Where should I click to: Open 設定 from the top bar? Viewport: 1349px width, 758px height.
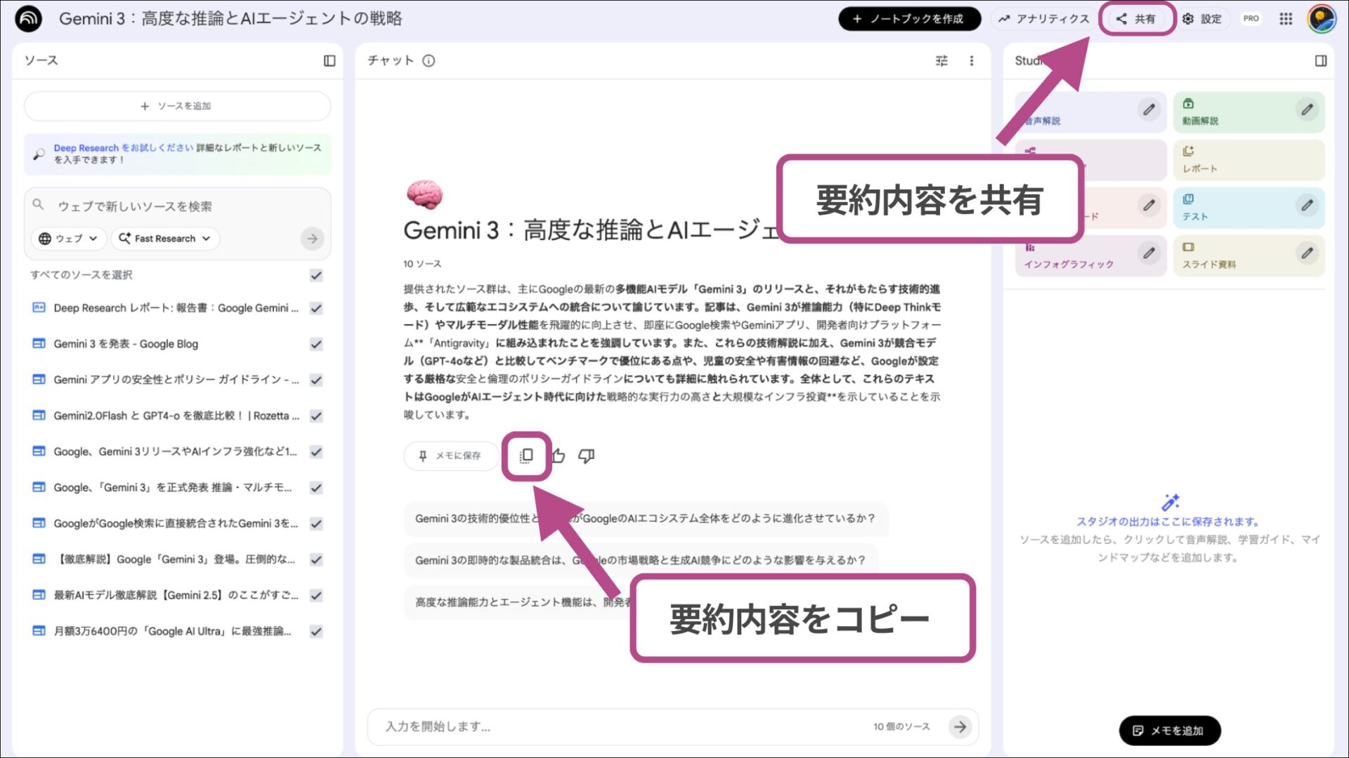[1202, 19]
